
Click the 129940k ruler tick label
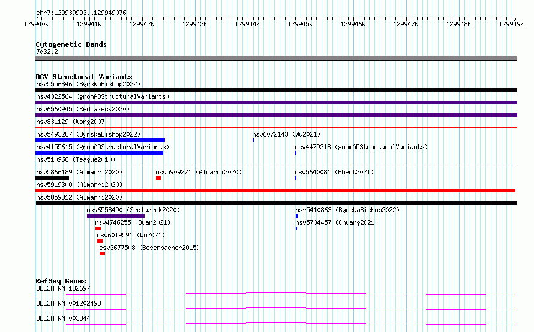[x=36, y=24]
